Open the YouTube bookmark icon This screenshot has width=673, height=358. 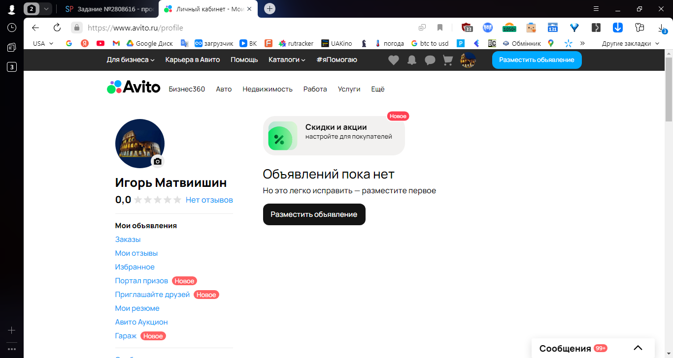click(x=101, y=43)
